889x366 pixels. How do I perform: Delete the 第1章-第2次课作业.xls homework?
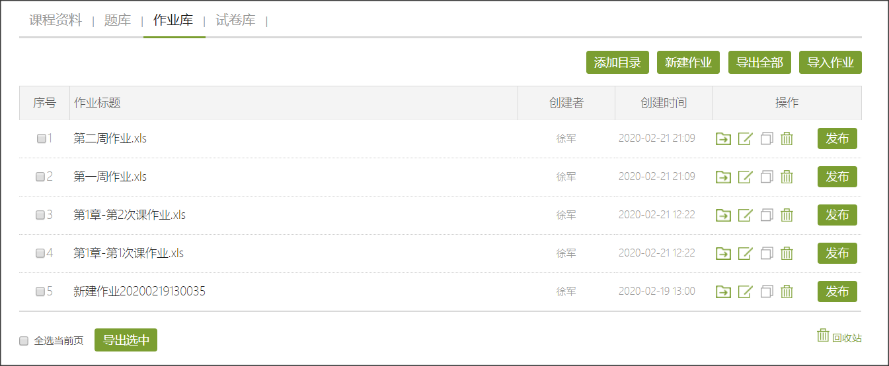click(787, 215)
